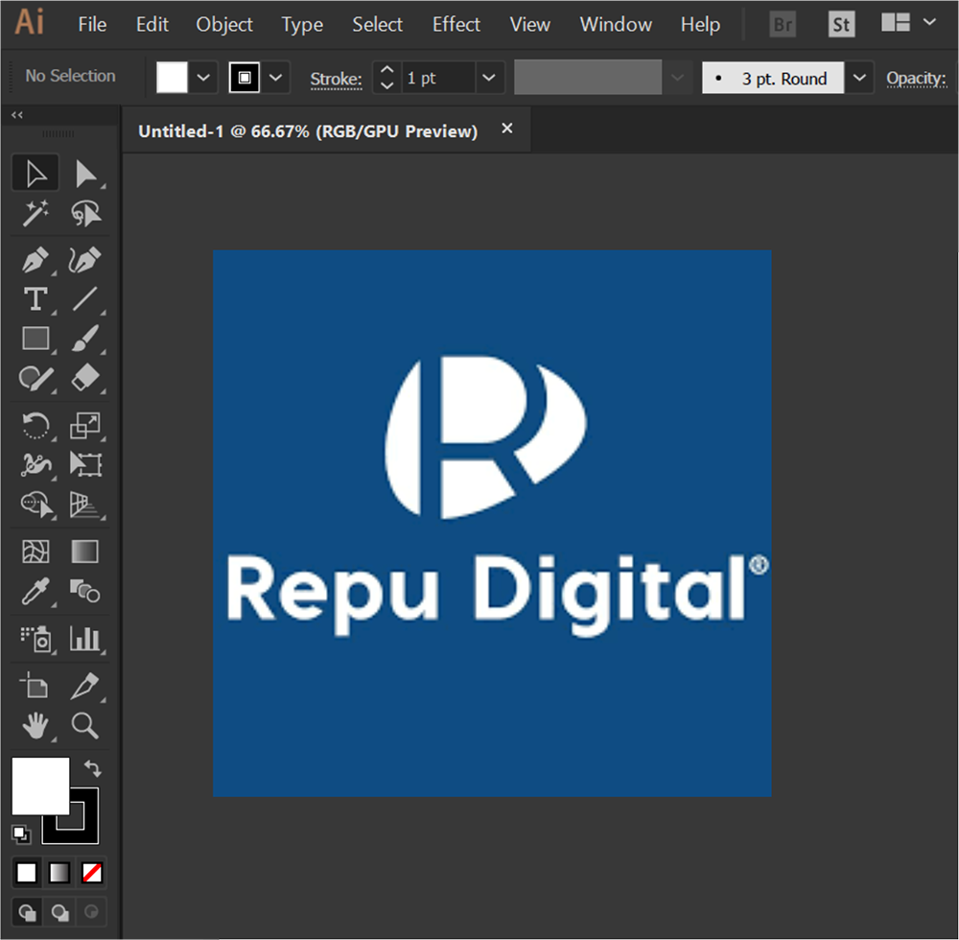Enable Draw Inside mode
959x940 pixels.
click(x=91, y=912)
